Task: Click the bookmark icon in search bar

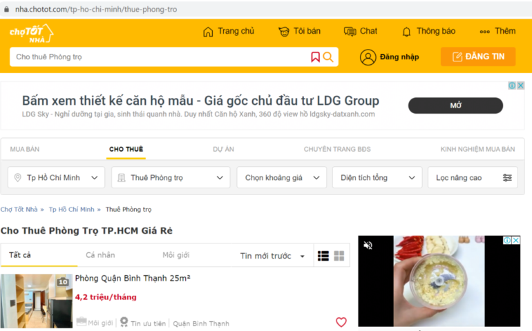Action: click(315, 57)
